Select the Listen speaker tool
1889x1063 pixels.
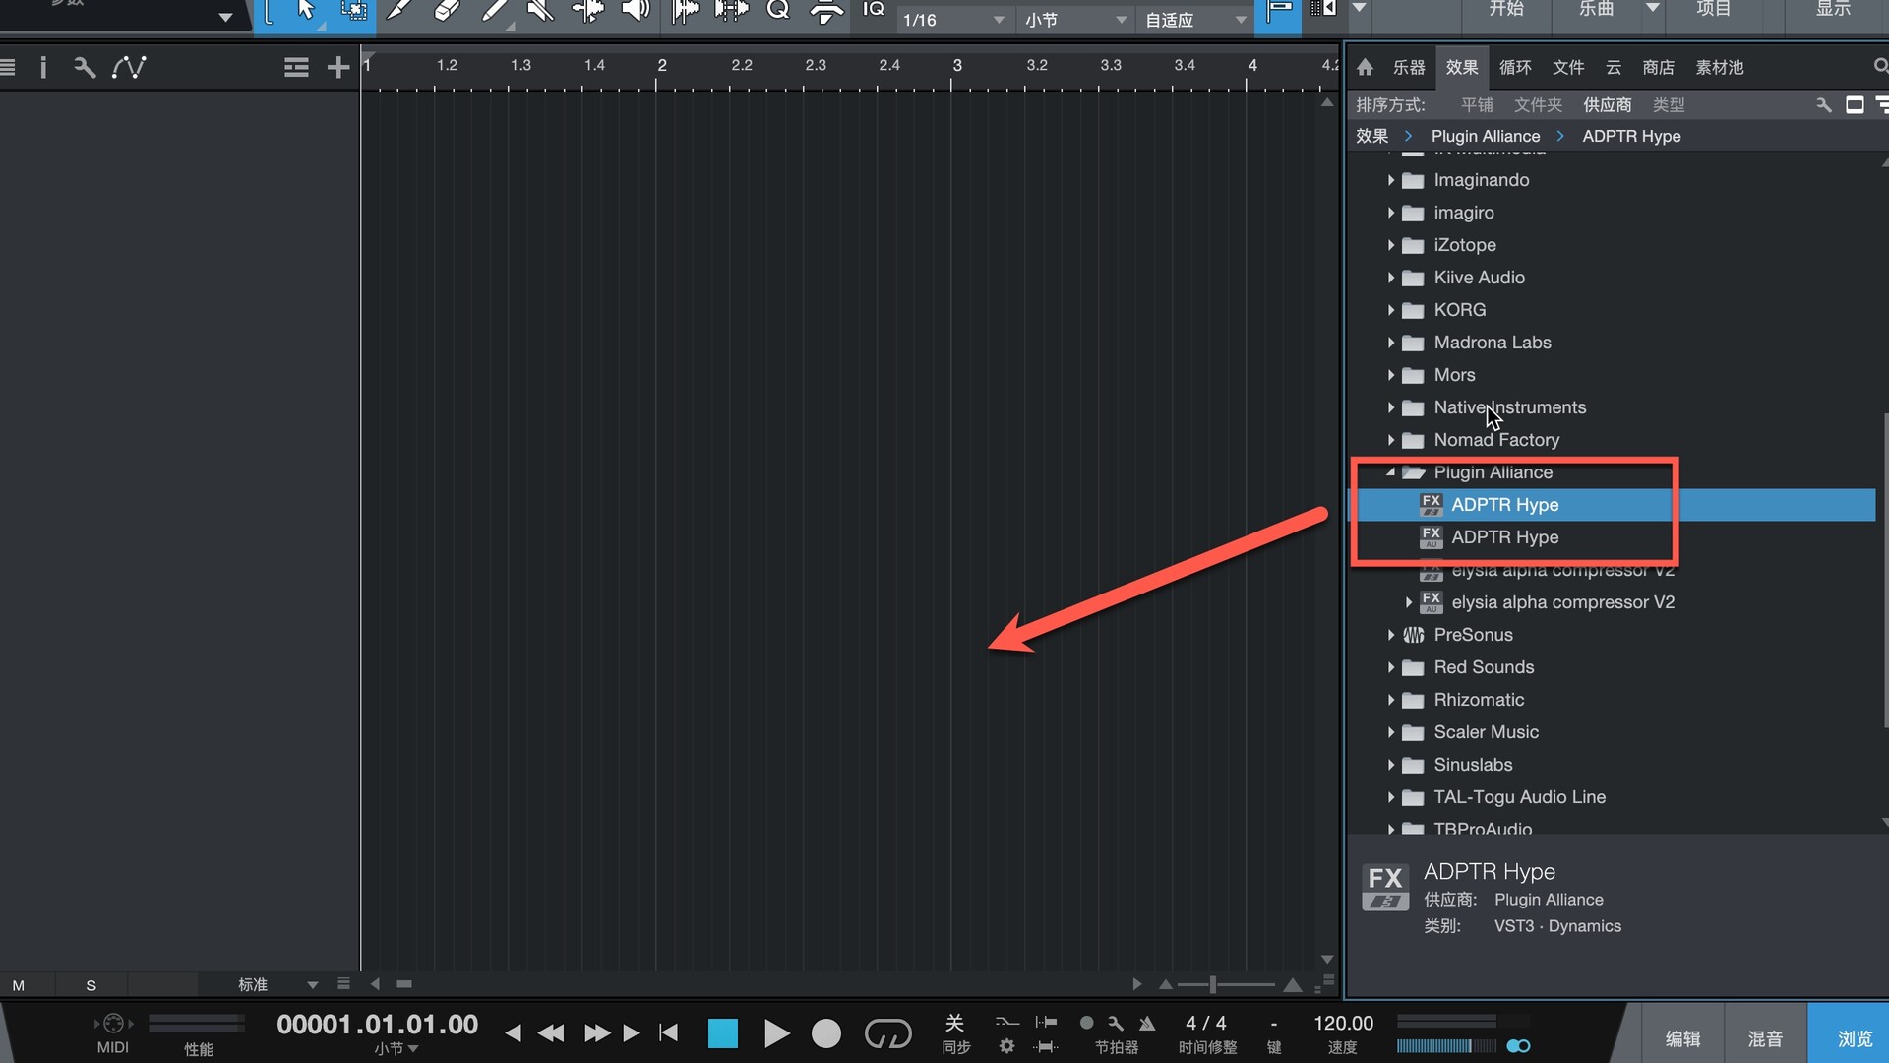pyautogui.click(x=636, y=10)
